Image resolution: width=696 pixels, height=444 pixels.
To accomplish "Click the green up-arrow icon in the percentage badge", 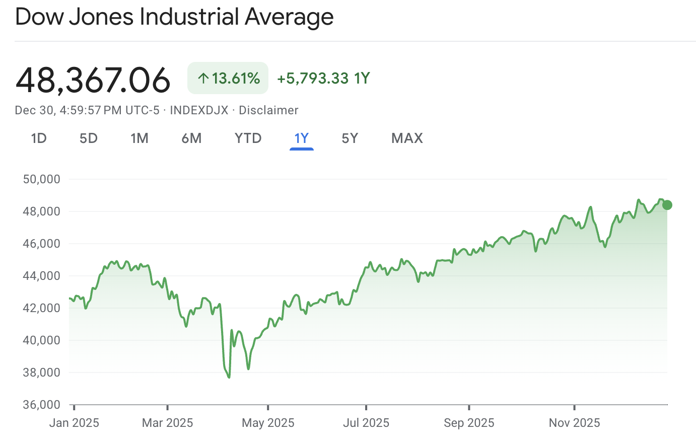I will click(203, 78).
